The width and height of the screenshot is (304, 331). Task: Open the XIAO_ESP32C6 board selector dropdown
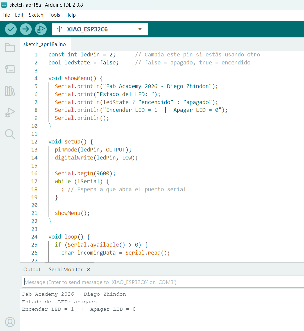pos(100,29)
